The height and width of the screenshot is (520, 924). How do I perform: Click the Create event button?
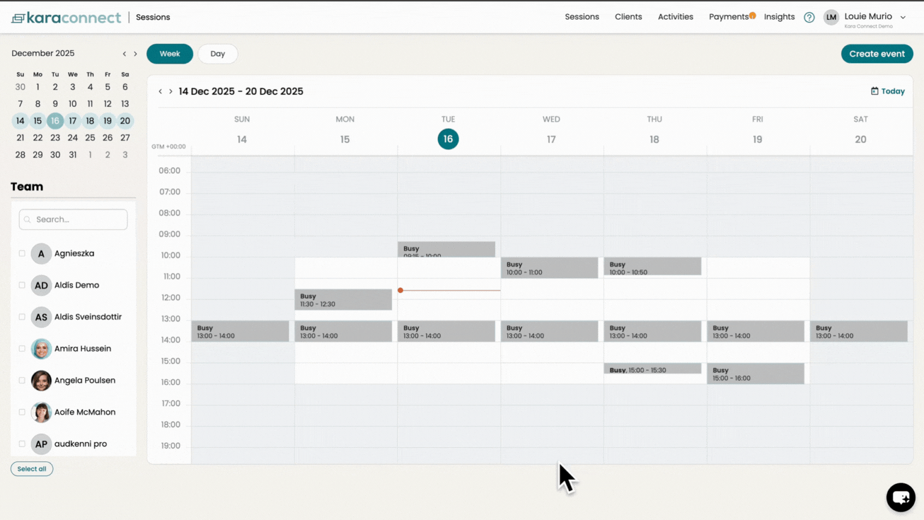tap(876, 54)
